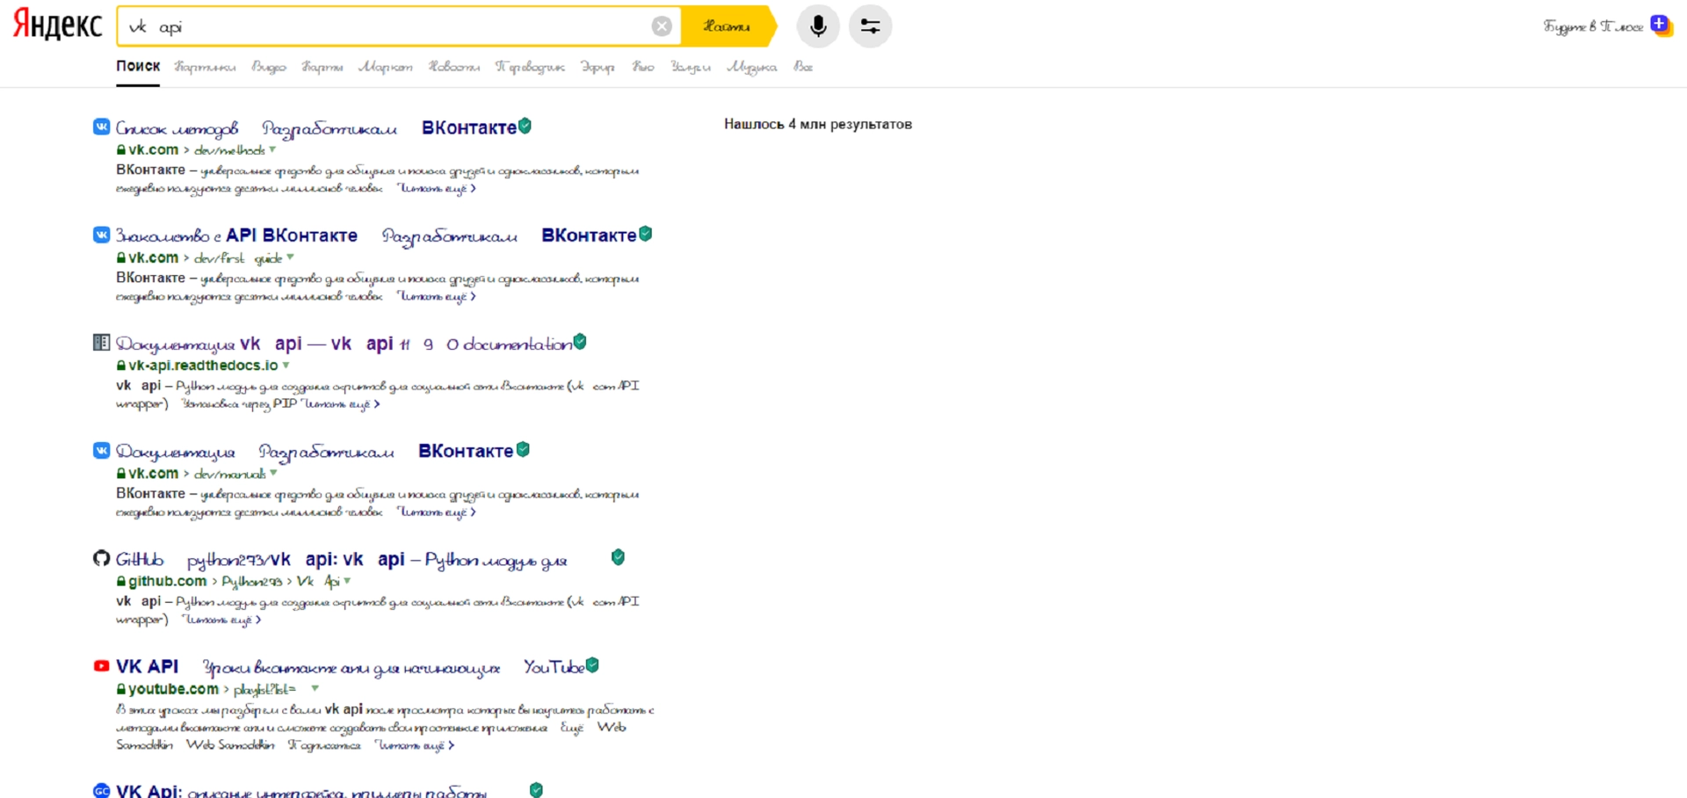Expand dropdown arrow beside github.com Python273 path
Image resolution: width=1687 pixels, height=798 pixels.
348,581
